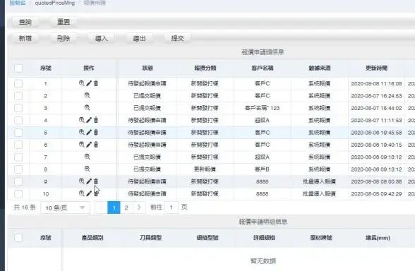Toggle select-all checkbox in the detail table
Viewport: 415px width, 271px height.
(18, 238)
